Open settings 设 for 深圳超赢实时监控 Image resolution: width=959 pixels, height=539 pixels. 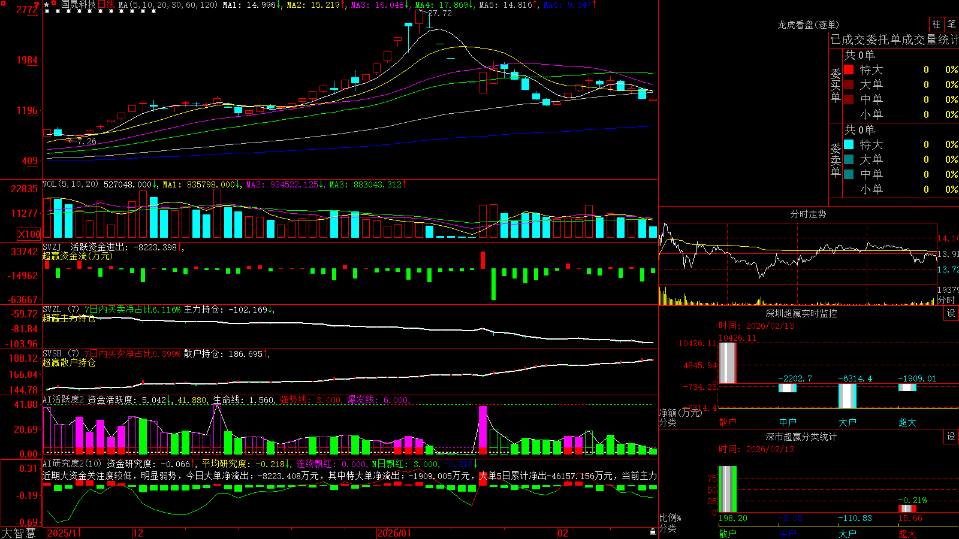951,313
